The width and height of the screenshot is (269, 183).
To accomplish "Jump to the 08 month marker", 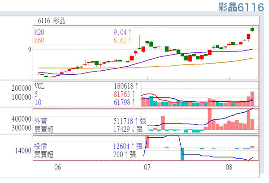I will [229, 167].
